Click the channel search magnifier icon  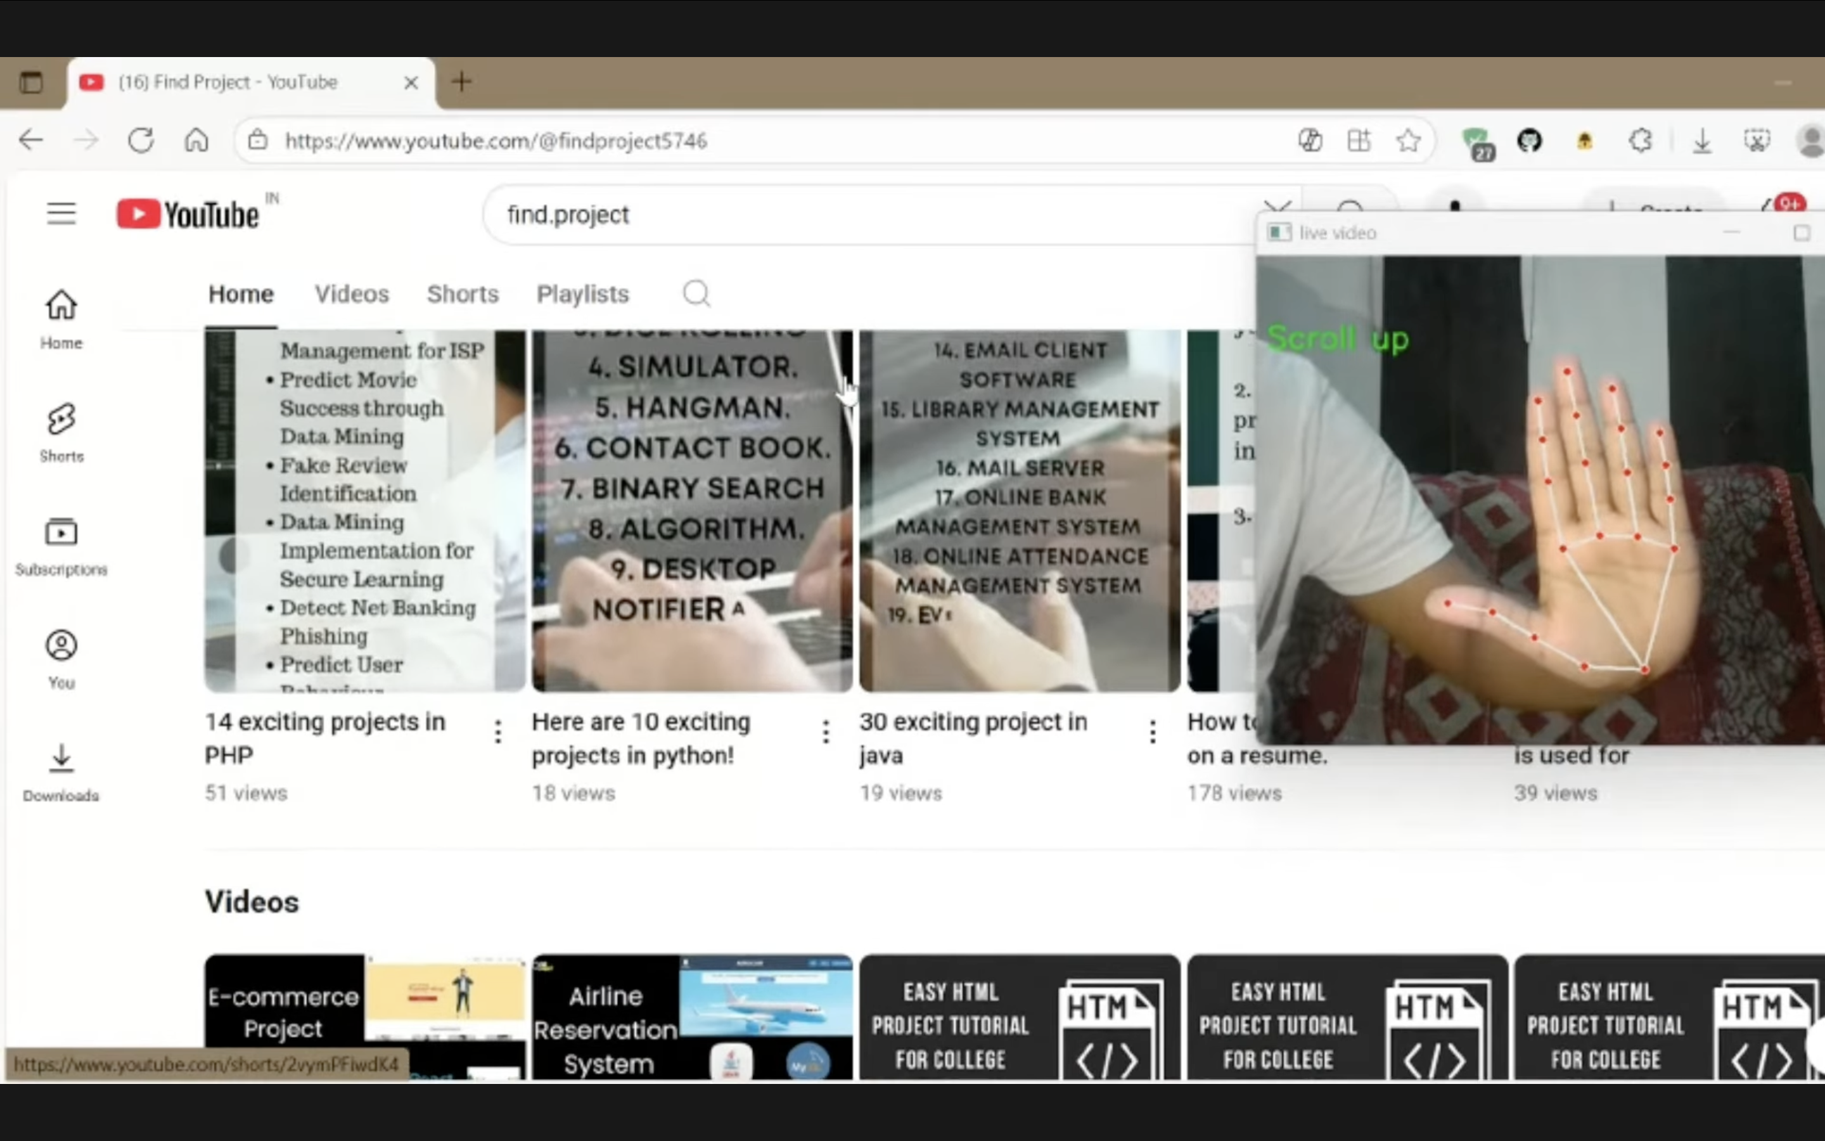pos(696,293)
